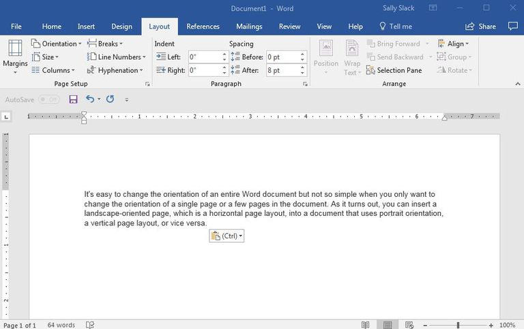Click the 64 words count
The image size is (524, 329).
pyautogui.click(x=61, y=325)
